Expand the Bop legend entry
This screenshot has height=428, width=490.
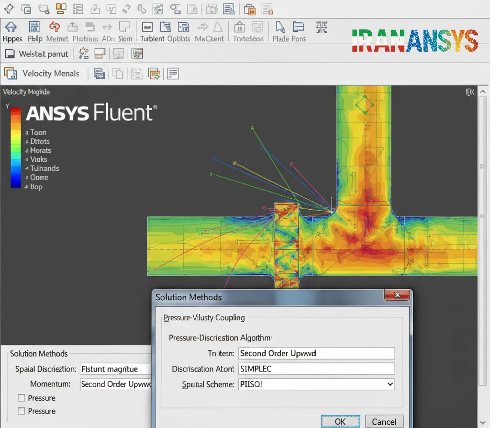27,187
